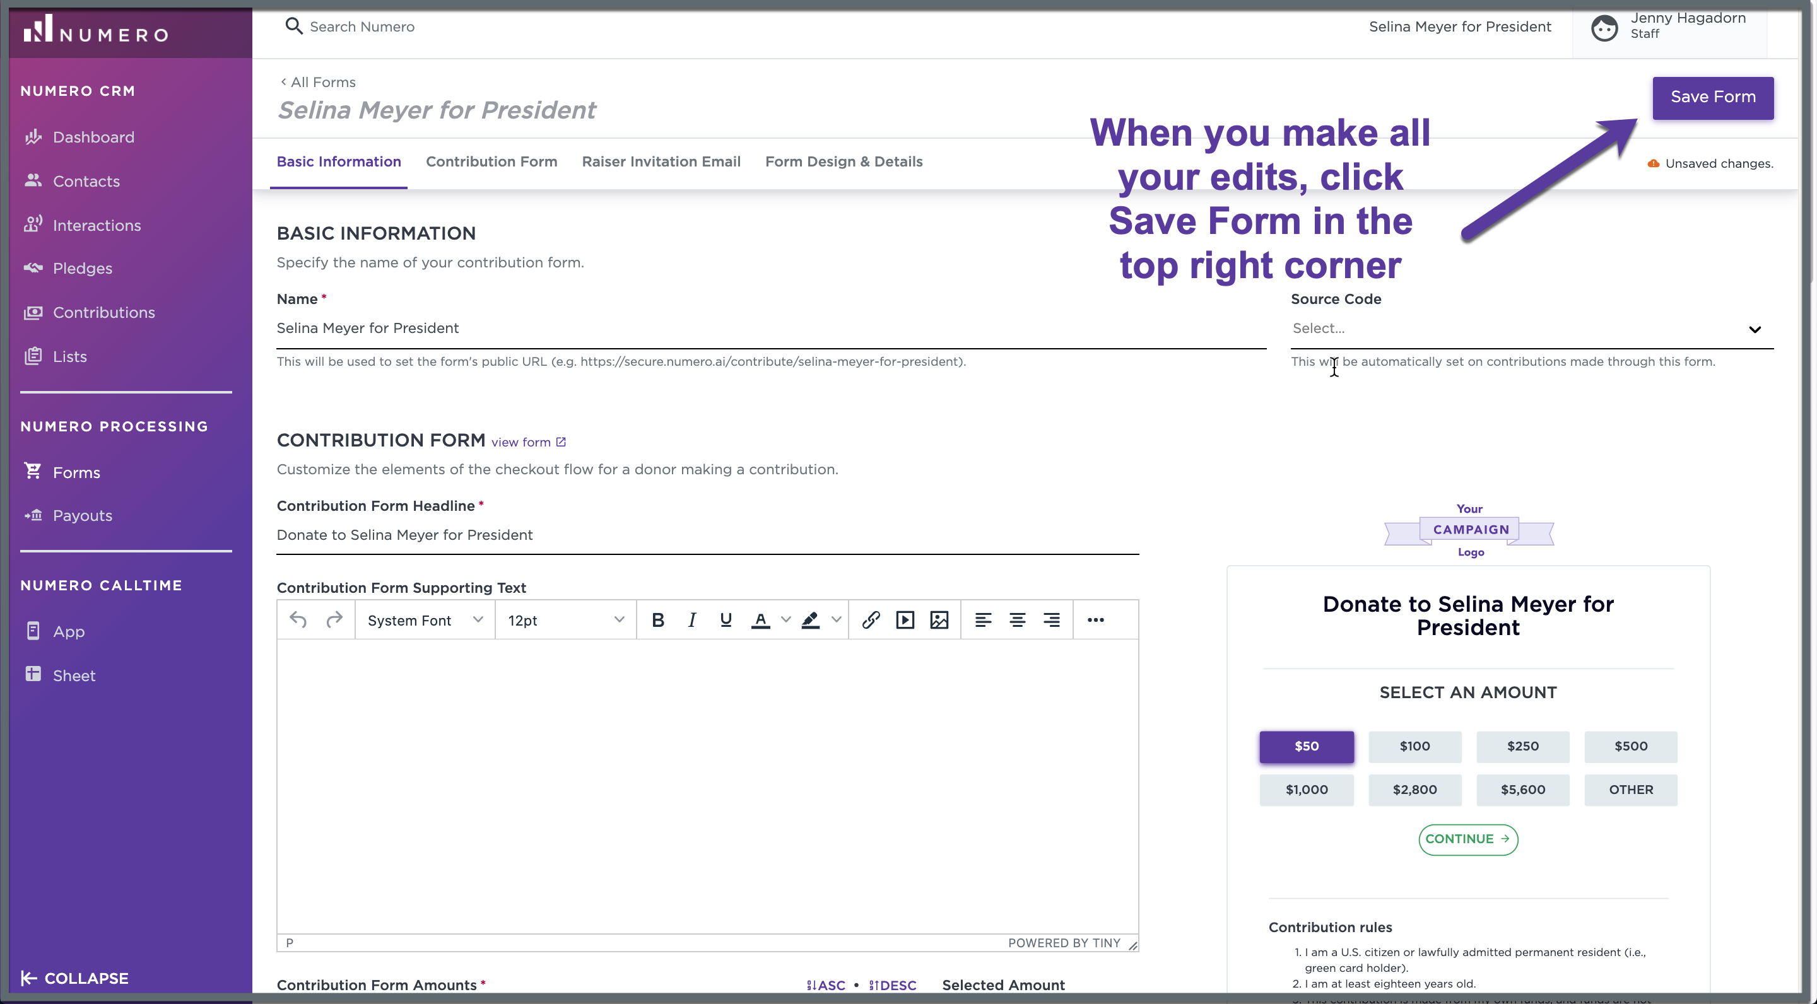Open the highlight color dropdown arrow
Viewport: 1817px width, 1004px height.
click(x=837, y=620)
